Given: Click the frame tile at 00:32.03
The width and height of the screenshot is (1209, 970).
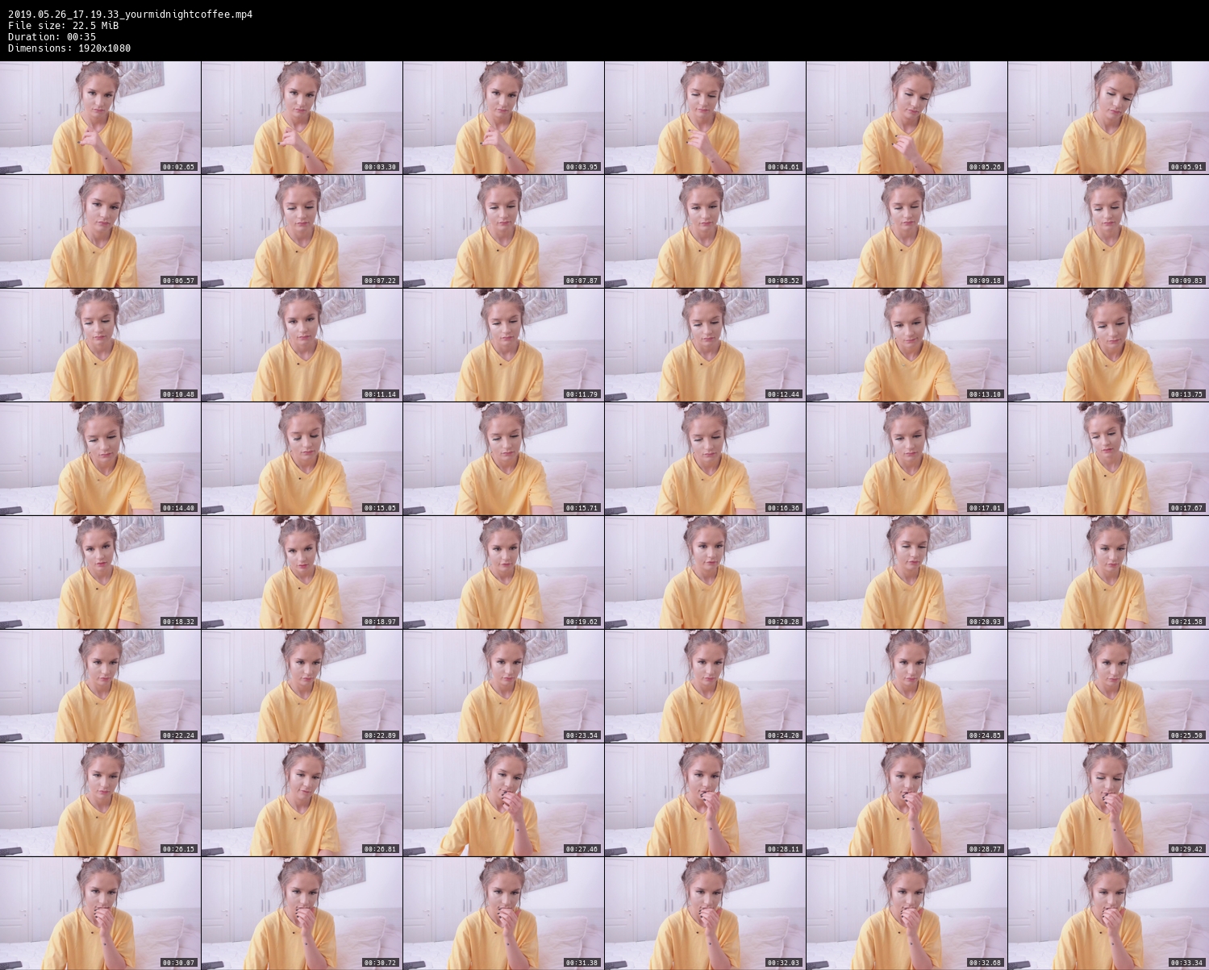Looking at the screenshot, I should [705, 914].
